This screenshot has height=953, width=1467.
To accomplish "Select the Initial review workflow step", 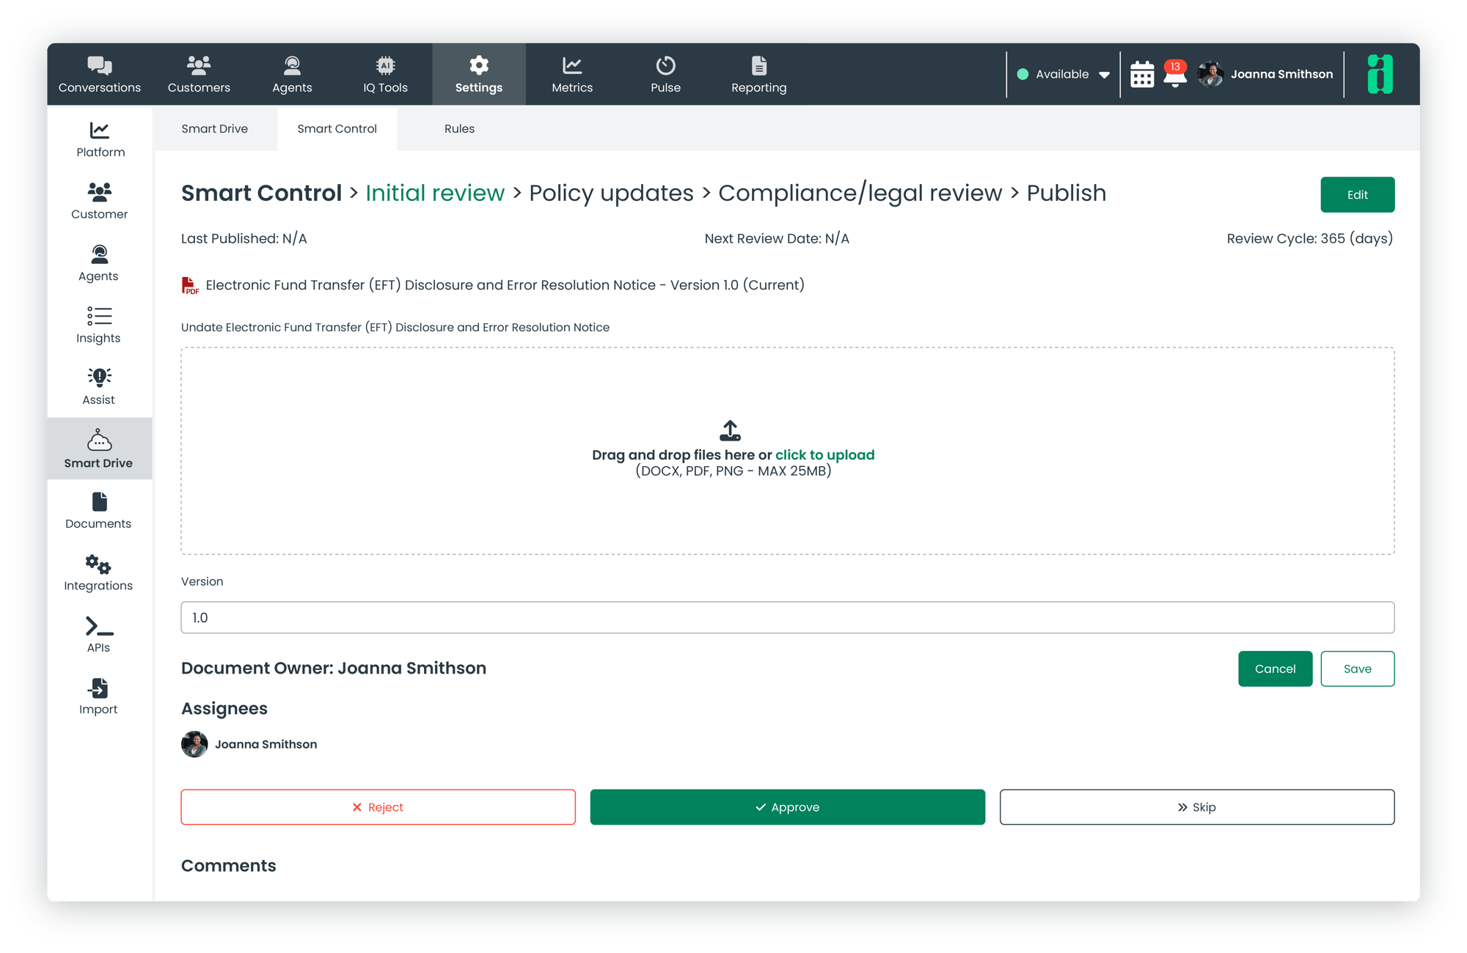I will pos(435,193).
